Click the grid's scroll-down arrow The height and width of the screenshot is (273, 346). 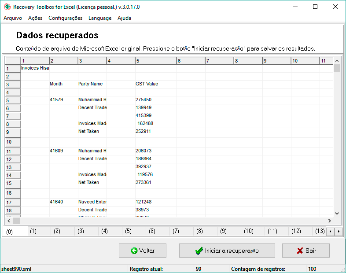click(337, 213)
